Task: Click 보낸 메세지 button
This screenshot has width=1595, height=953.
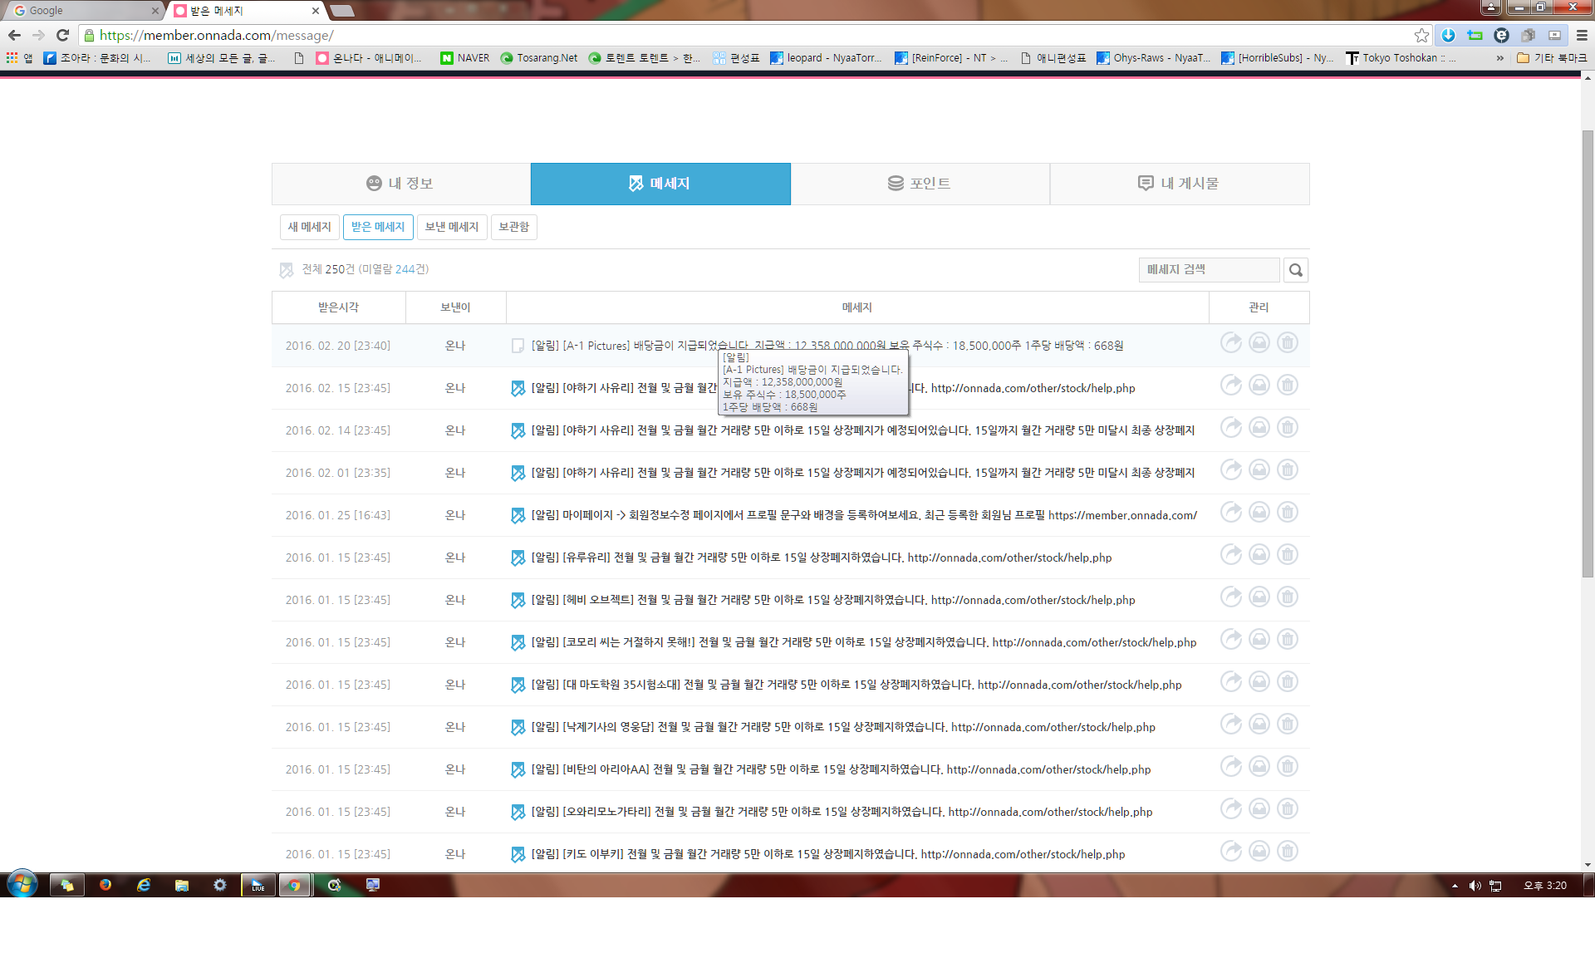Action: tap(451, 227)
